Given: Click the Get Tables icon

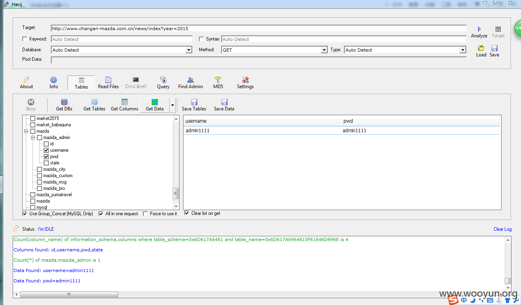Looking at the screenshot, I should tap(94, 102).
